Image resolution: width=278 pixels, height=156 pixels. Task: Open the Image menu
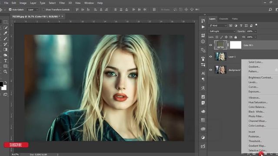(23, 3)
